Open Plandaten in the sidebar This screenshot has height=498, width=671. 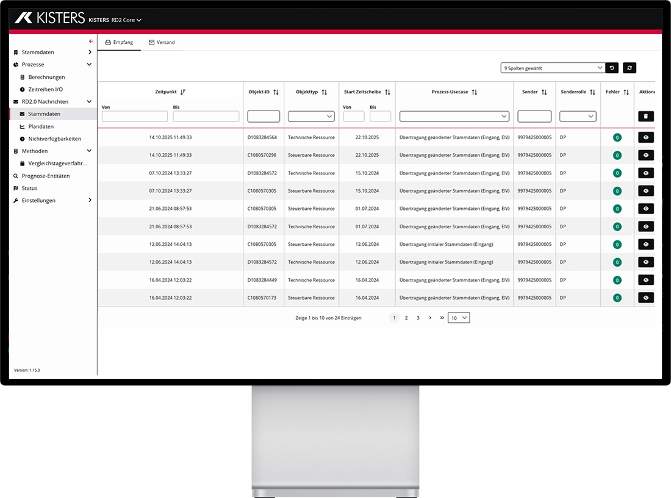click(41, 126)
